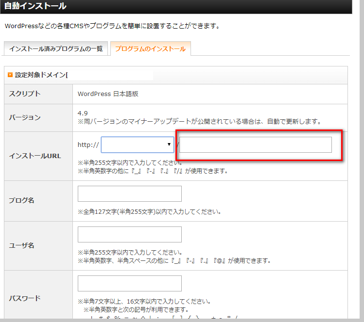Click the ブログ名 row label

tap(21, 201)
